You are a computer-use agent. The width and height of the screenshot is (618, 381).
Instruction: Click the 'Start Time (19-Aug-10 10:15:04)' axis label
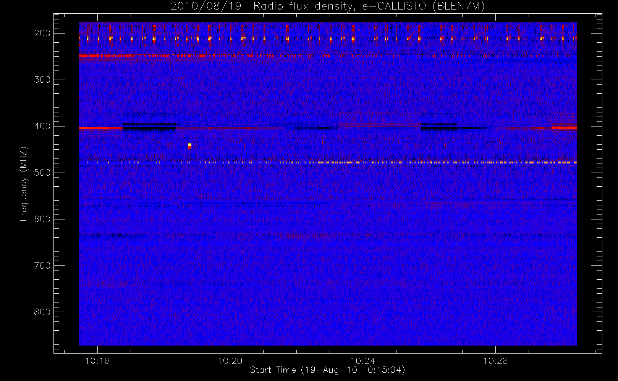click(327, 370)
